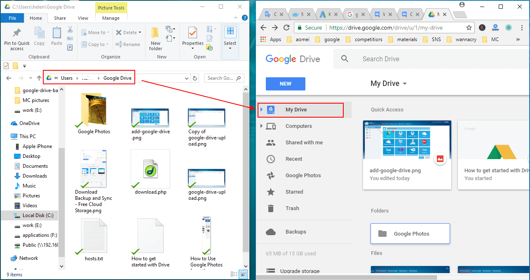
Task: Switch Explorer to details view icon
Action: (234, 274)
